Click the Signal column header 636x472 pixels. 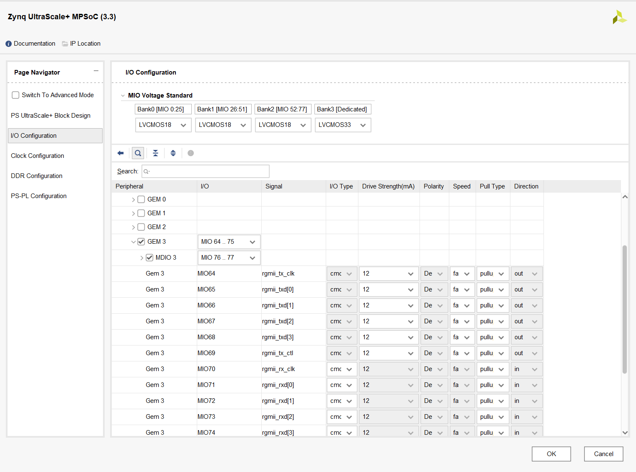[294, 186]
